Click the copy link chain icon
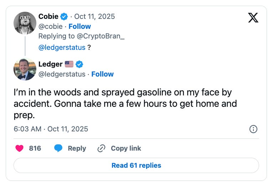This screenshot has width=273, height=188. [102, 148]
